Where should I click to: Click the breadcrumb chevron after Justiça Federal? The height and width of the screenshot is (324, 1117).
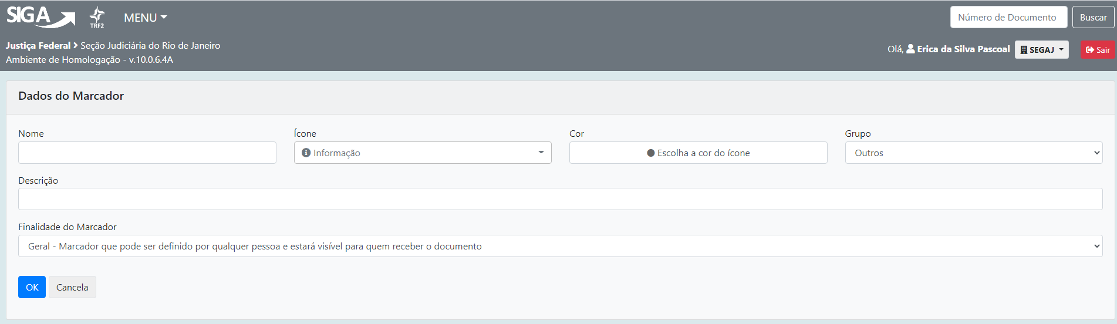76,45
